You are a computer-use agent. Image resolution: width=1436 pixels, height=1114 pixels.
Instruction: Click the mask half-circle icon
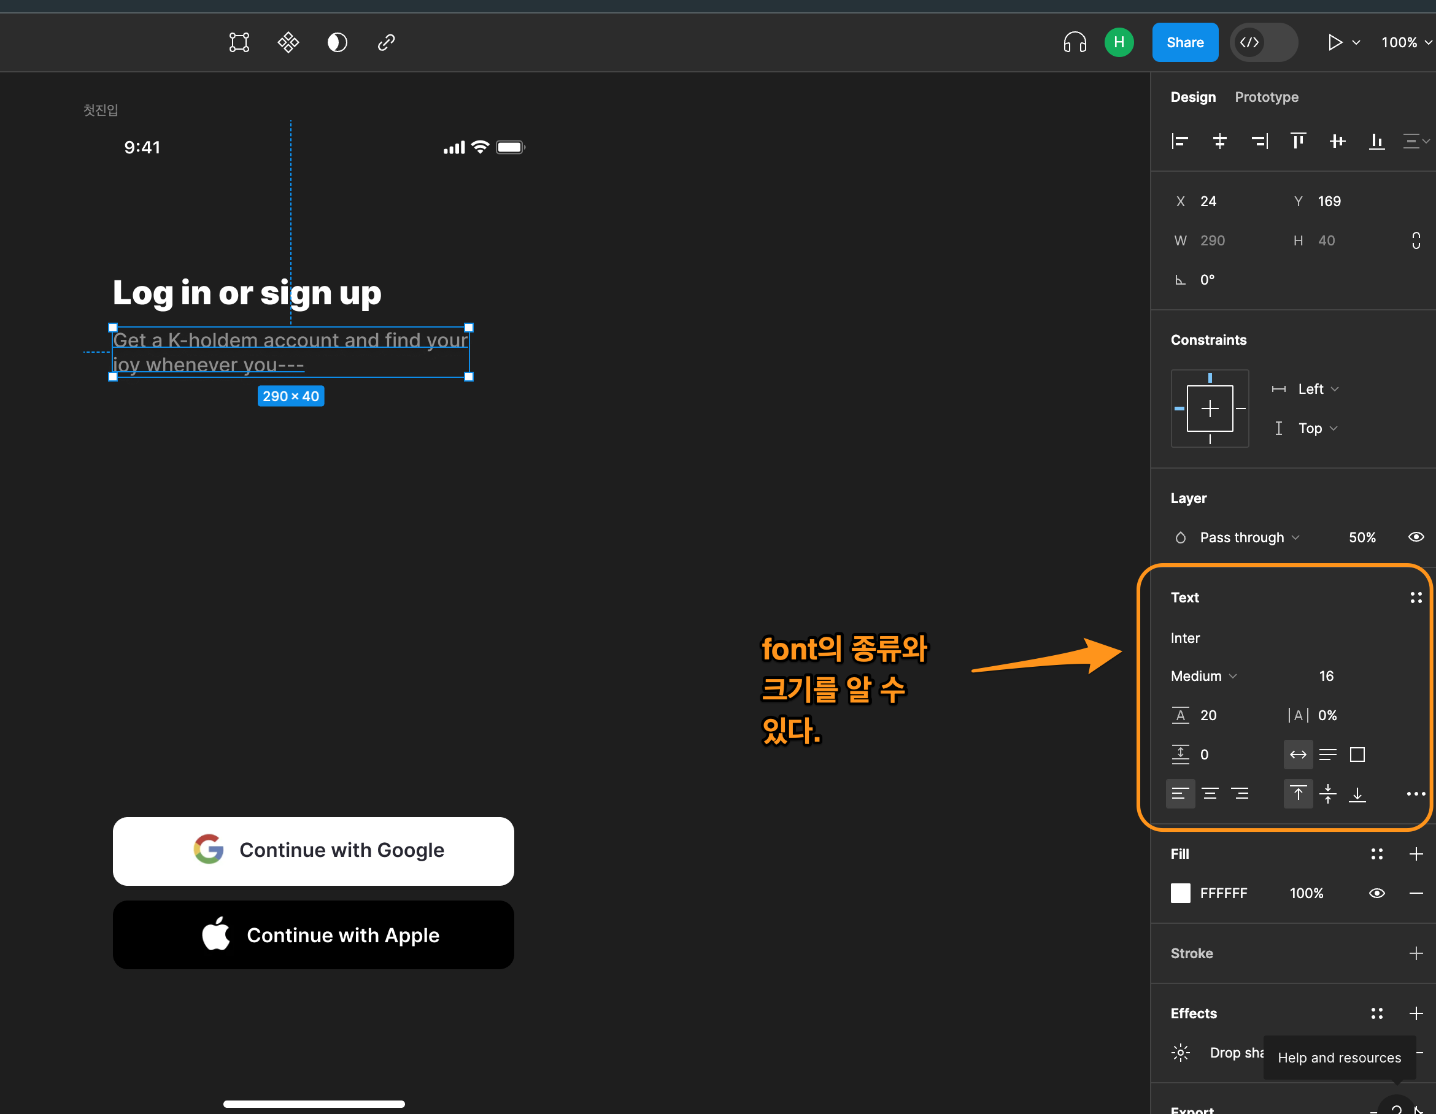click(x=338, y=43)
